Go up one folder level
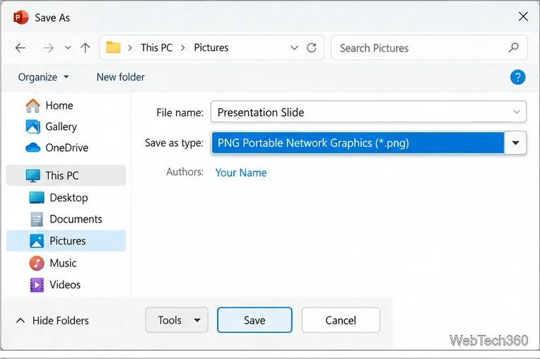The height and width of the screenshot is (359, 540). (85, 48)
